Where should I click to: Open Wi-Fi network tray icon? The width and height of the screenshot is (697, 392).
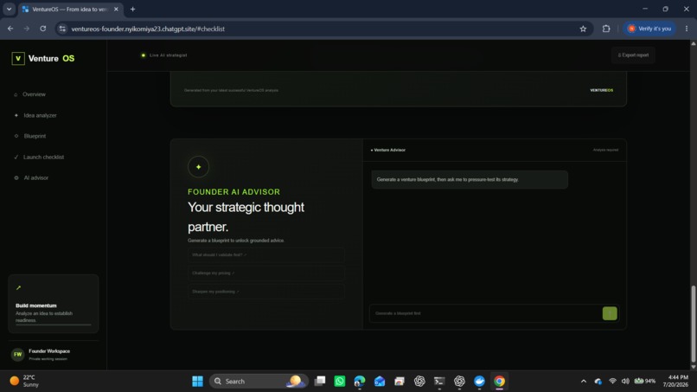point(612,382)
